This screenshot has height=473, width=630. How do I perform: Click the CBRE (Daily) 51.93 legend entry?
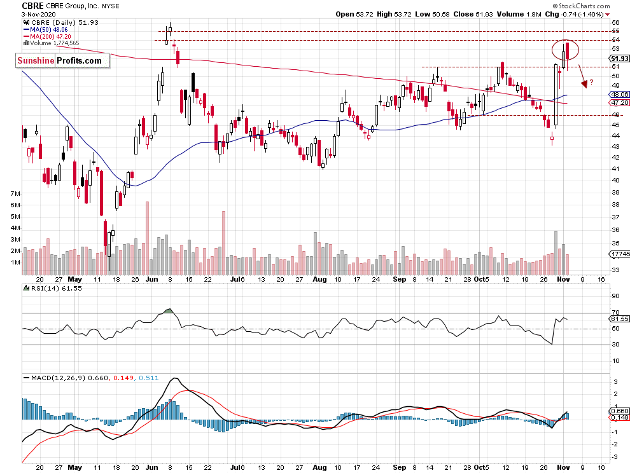point(65,22)
